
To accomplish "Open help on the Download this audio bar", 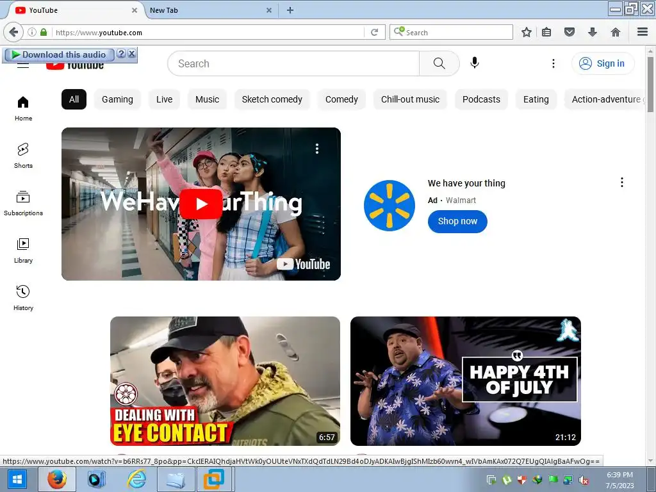I will pos(121,54).
